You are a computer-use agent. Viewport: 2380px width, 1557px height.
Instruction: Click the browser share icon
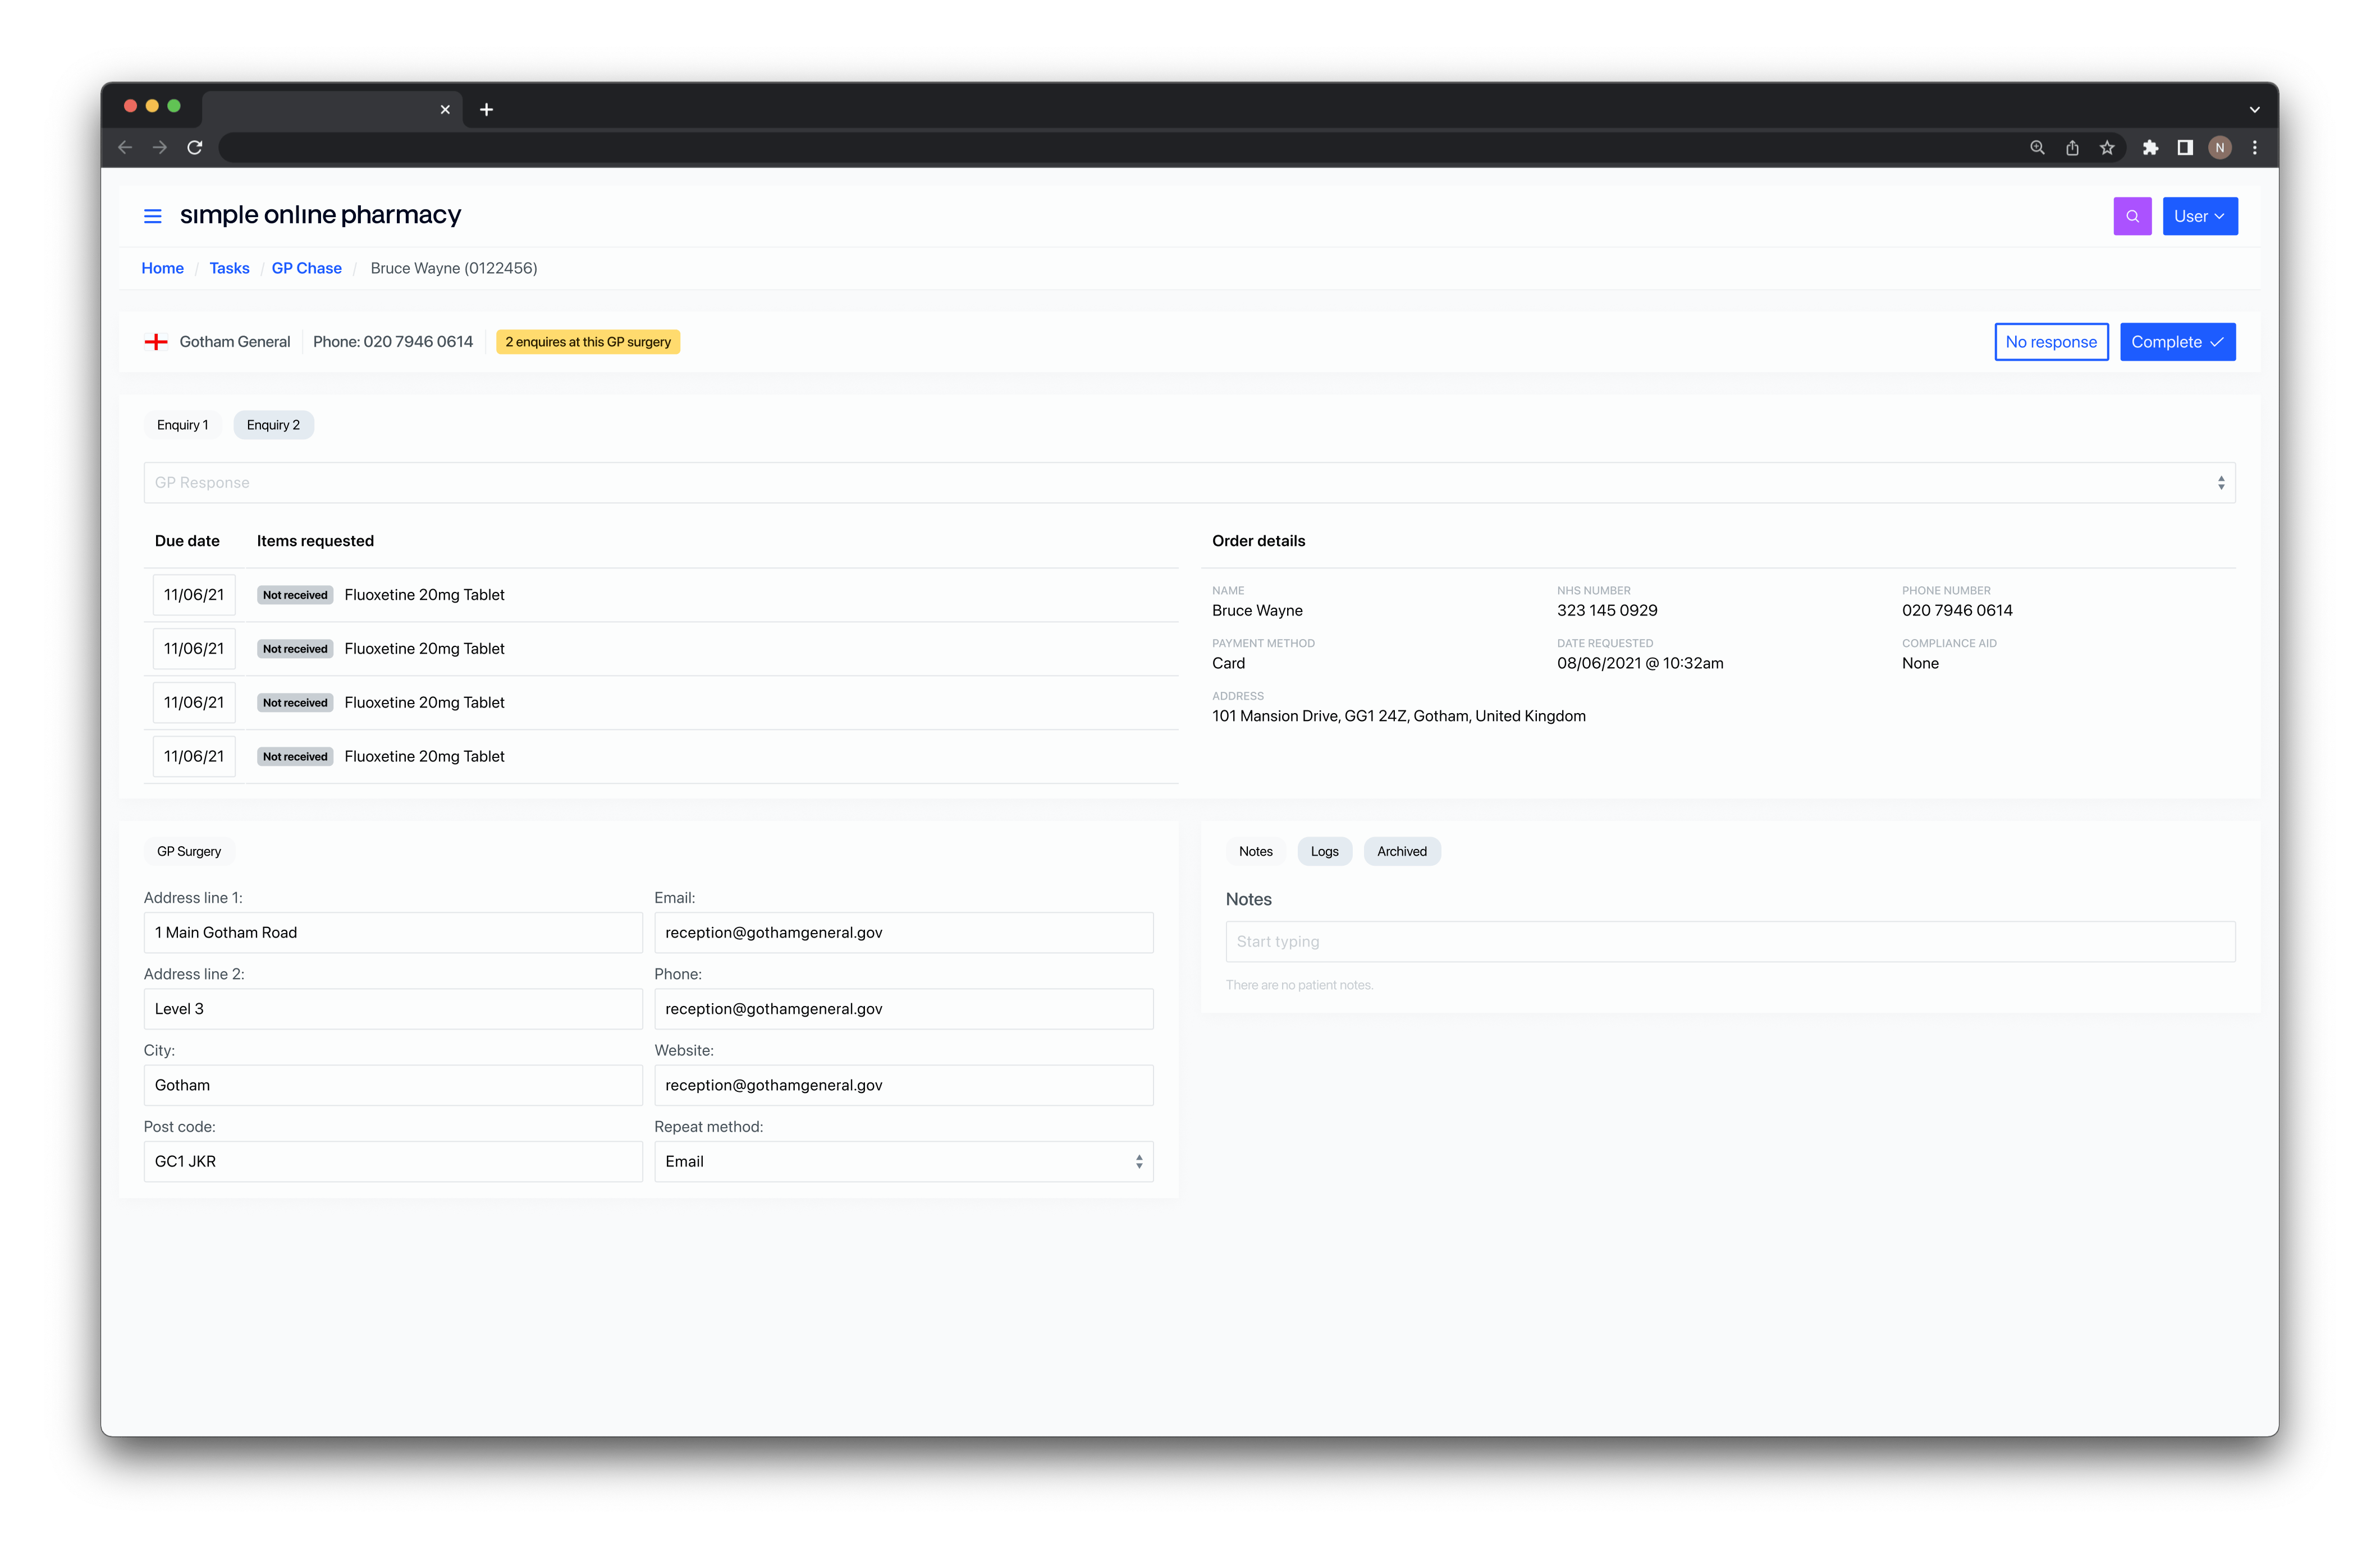tap(2072, 148)
